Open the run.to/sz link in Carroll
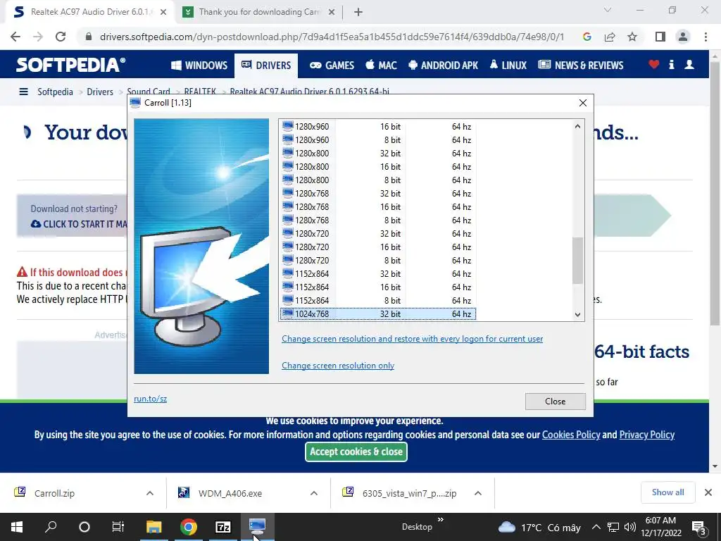 coord(150,399)
